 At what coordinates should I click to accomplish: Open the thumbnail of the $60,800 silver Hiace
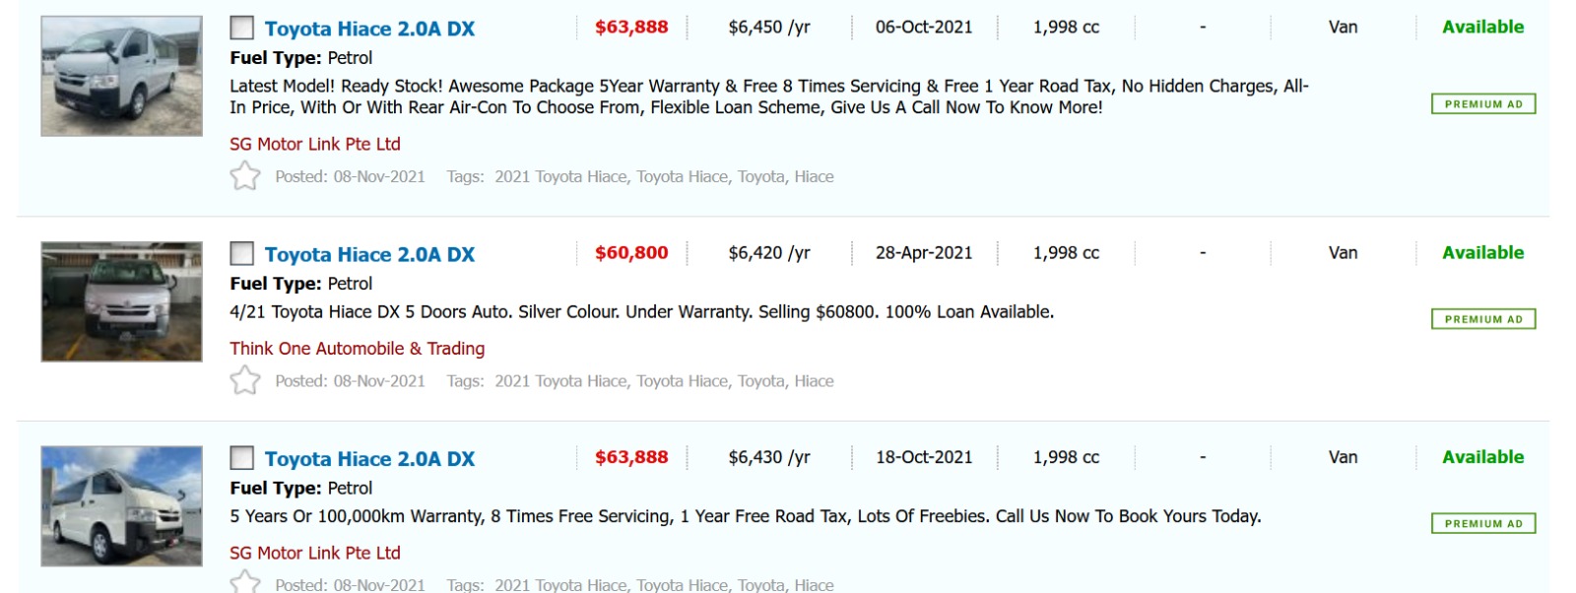pyautogui.click(x=121, y=301)
